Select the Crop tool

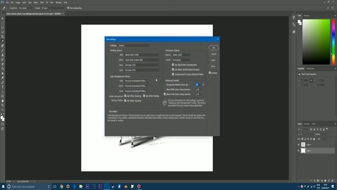click(3, 36)
